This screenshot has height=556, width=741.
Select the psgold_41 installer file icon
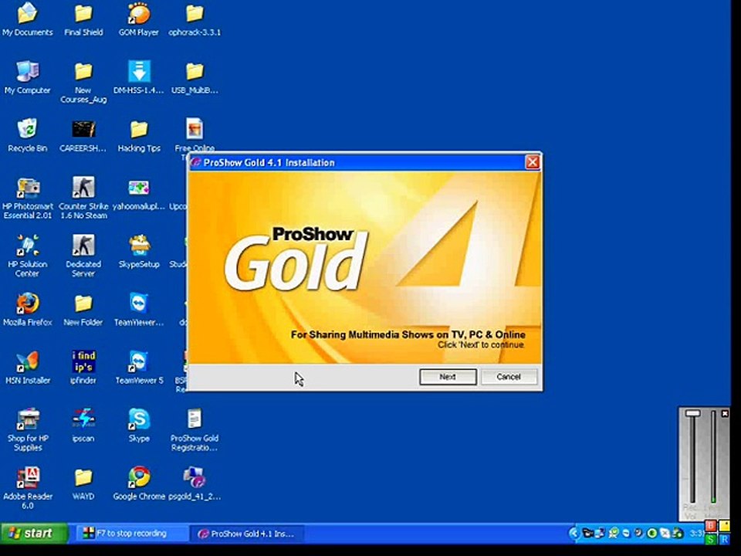[195, 483]
